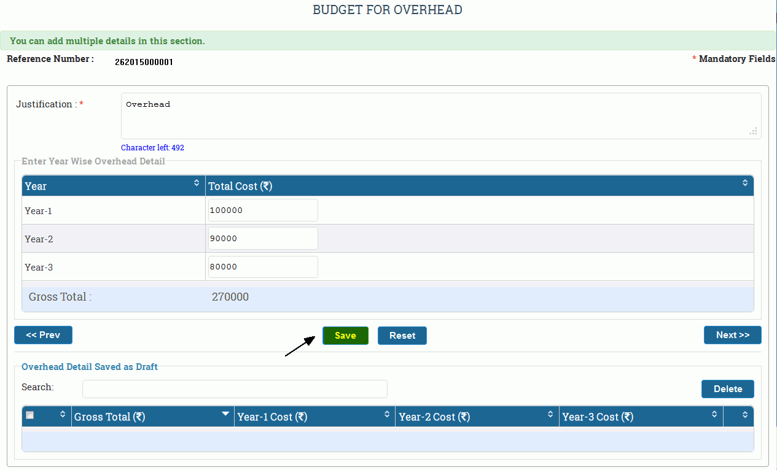Focus the Year-1 total cost field
Viewport: 777px width, 470px height.
[x=263, y=210]
